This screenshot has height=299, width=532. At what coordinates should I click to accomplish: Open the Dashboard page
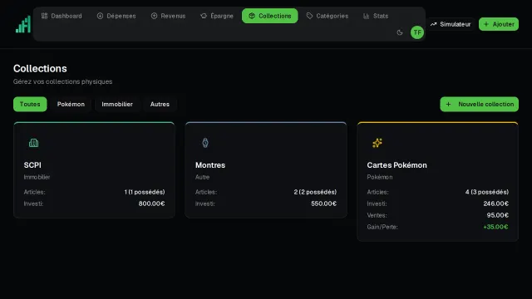tap(62, 16)
